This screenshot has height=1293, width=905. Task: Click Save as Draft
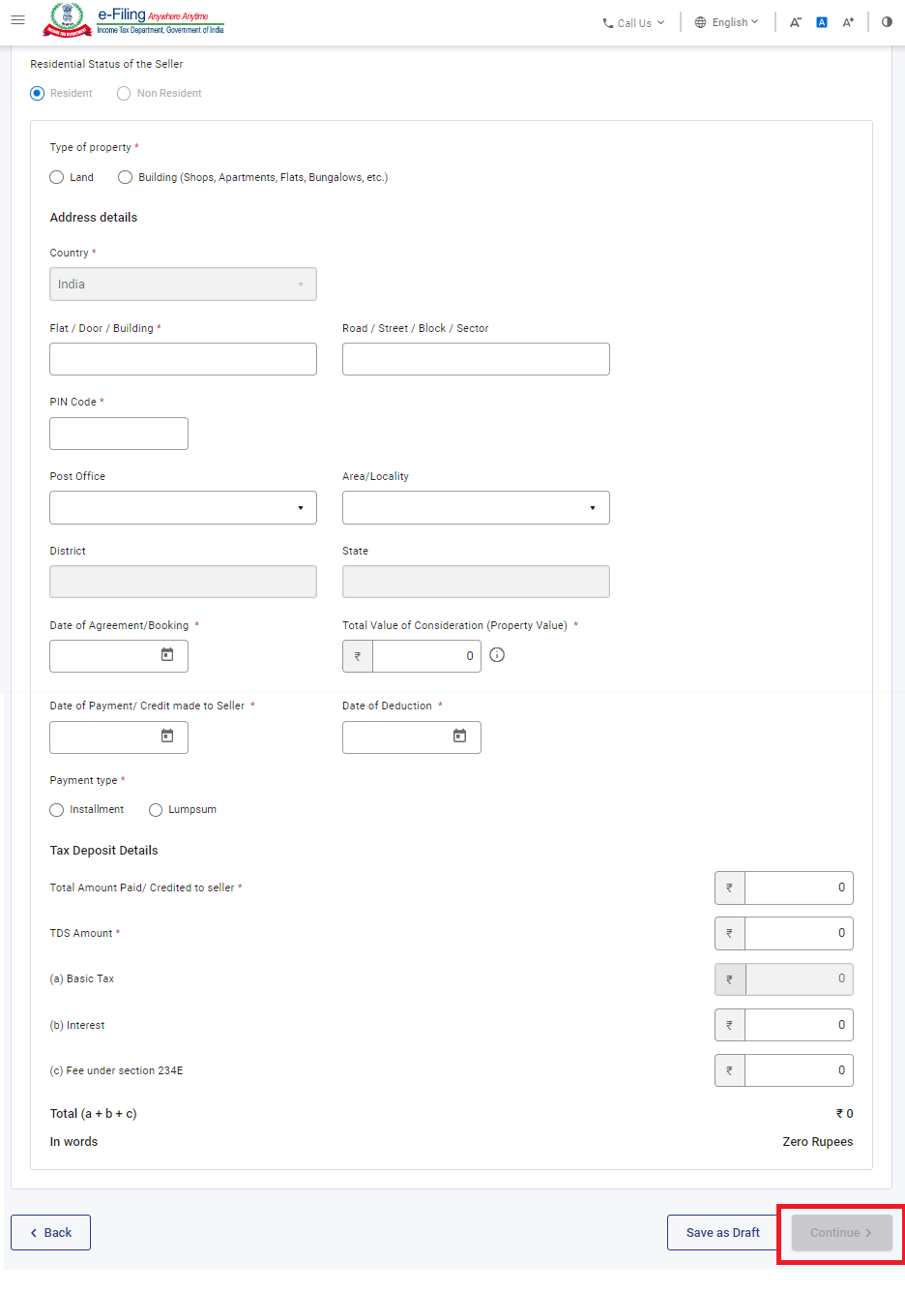click(x=721, y=1232)
